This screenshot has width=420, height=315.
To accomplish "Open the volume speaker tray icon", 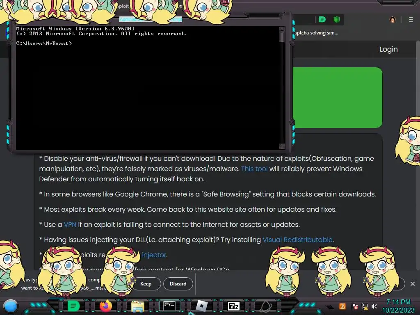I will click(x=374, y=306).
